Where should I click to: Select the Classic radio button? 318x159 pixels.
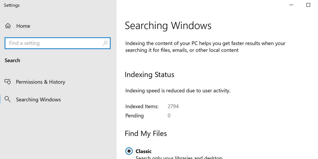(x=129, y=151)
